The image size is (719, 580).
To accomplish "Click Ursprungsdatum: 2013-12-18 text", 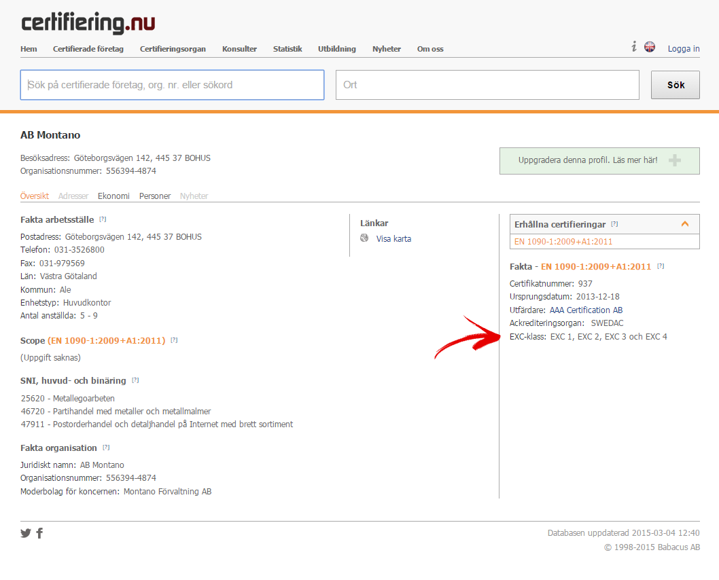I will [565, 296].
